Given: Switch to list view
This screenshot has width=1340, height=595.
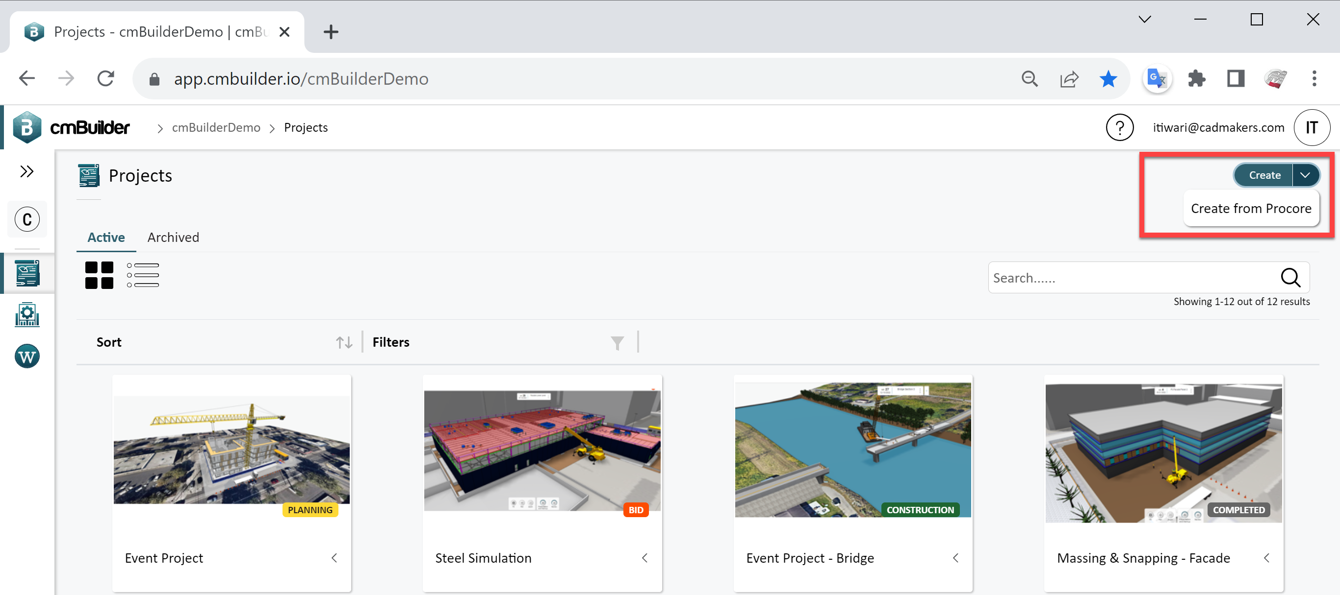Looking at the screenshot, I should coord(143,275).
